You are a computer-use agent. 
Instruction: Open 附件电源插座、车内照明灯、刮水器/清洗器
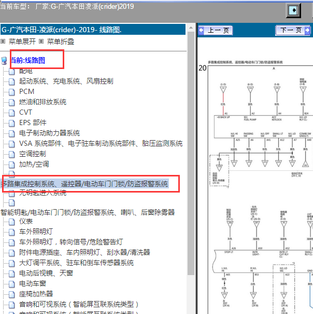pyautogui.click(x=84, y=253)
